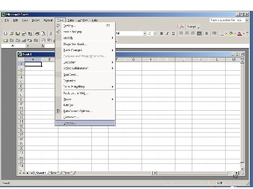Open the Help menu
This screenshot has height=189, width=253.
click(95, 20)
